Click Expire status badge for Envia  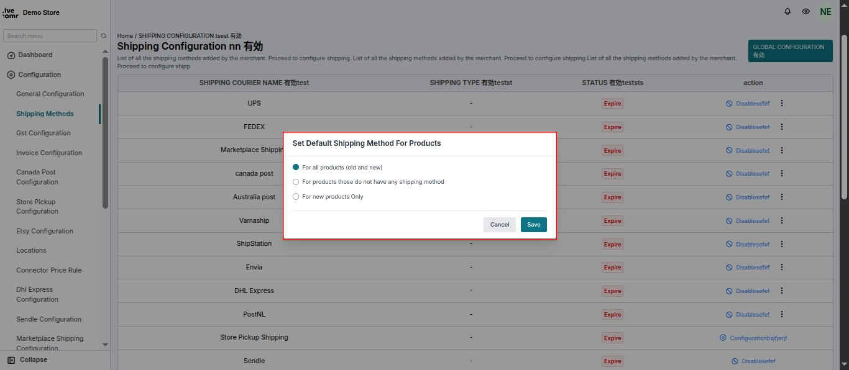612,268
